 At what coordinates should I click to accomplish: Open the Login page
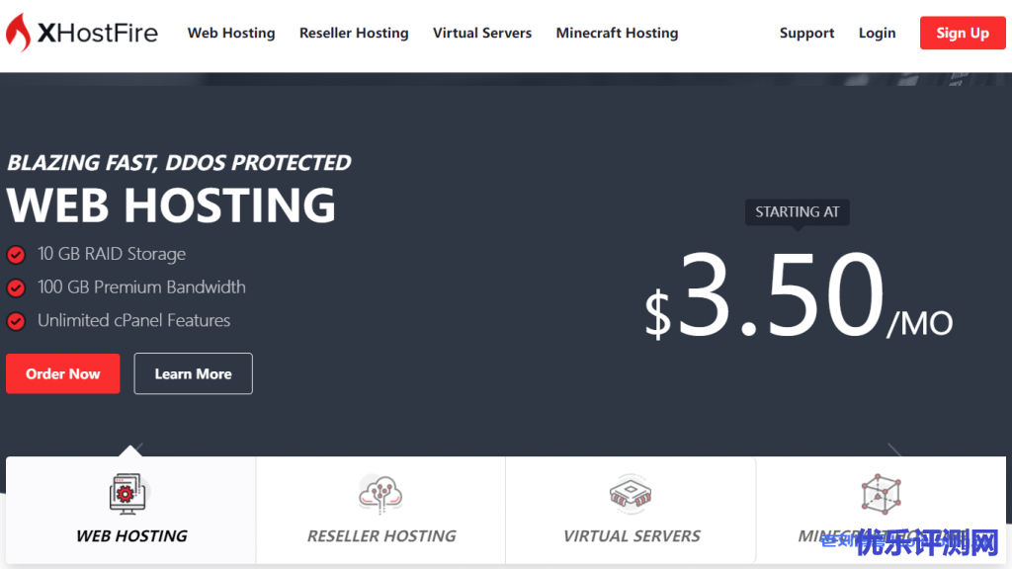pyautogui.click(x=878, y=33)
